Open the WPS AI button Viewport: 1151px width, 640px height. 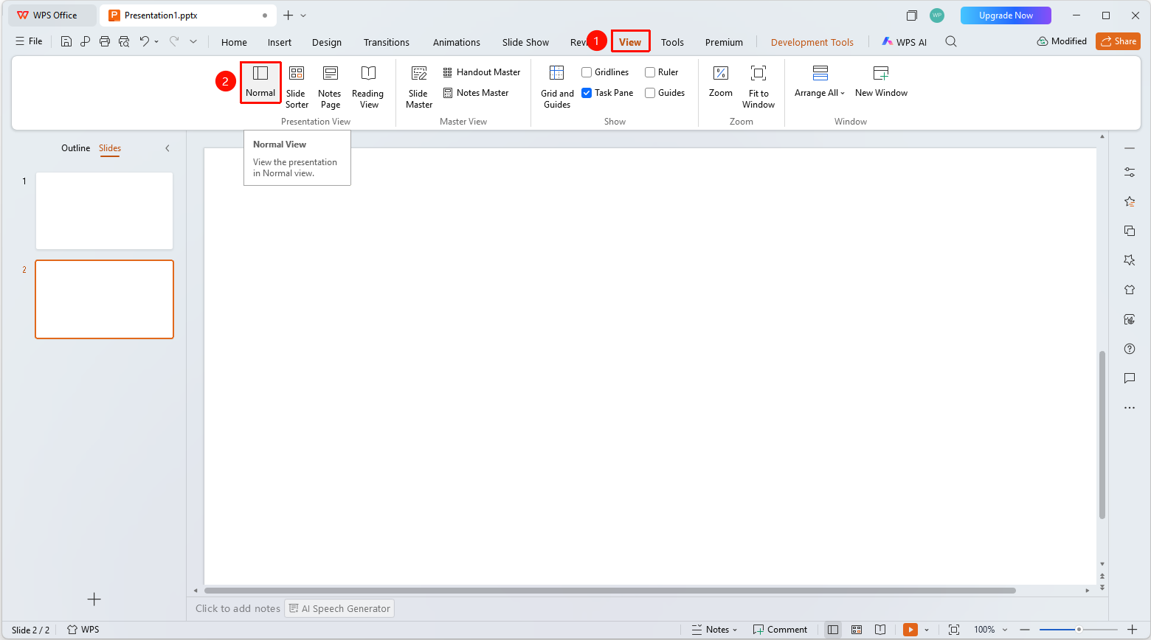point(904,42)
